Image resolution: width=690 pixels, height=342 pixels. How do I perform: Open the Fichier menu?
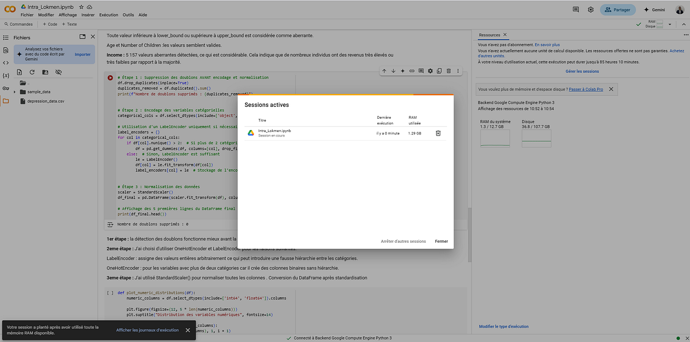(x=28, y=14)
